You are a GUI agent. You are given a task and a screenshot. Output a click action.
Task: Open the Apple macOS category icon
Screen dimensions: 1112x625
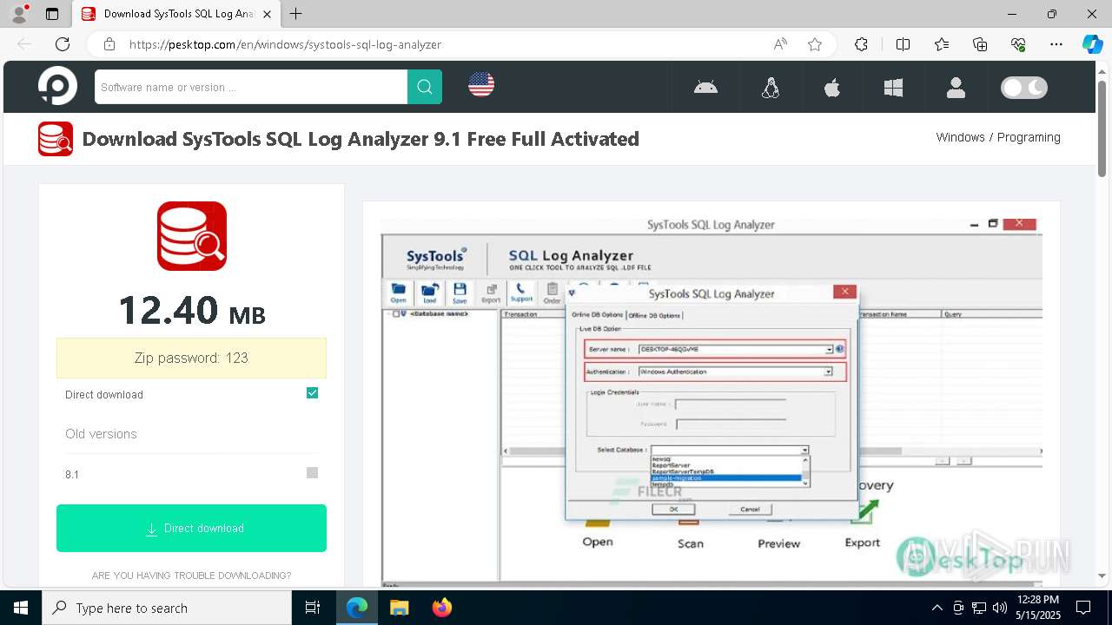[x=832, y=87]
